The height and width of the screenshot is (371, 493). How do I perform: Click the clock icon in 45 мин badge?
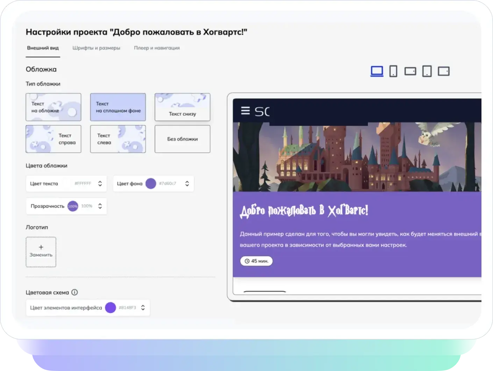point(247,261)
